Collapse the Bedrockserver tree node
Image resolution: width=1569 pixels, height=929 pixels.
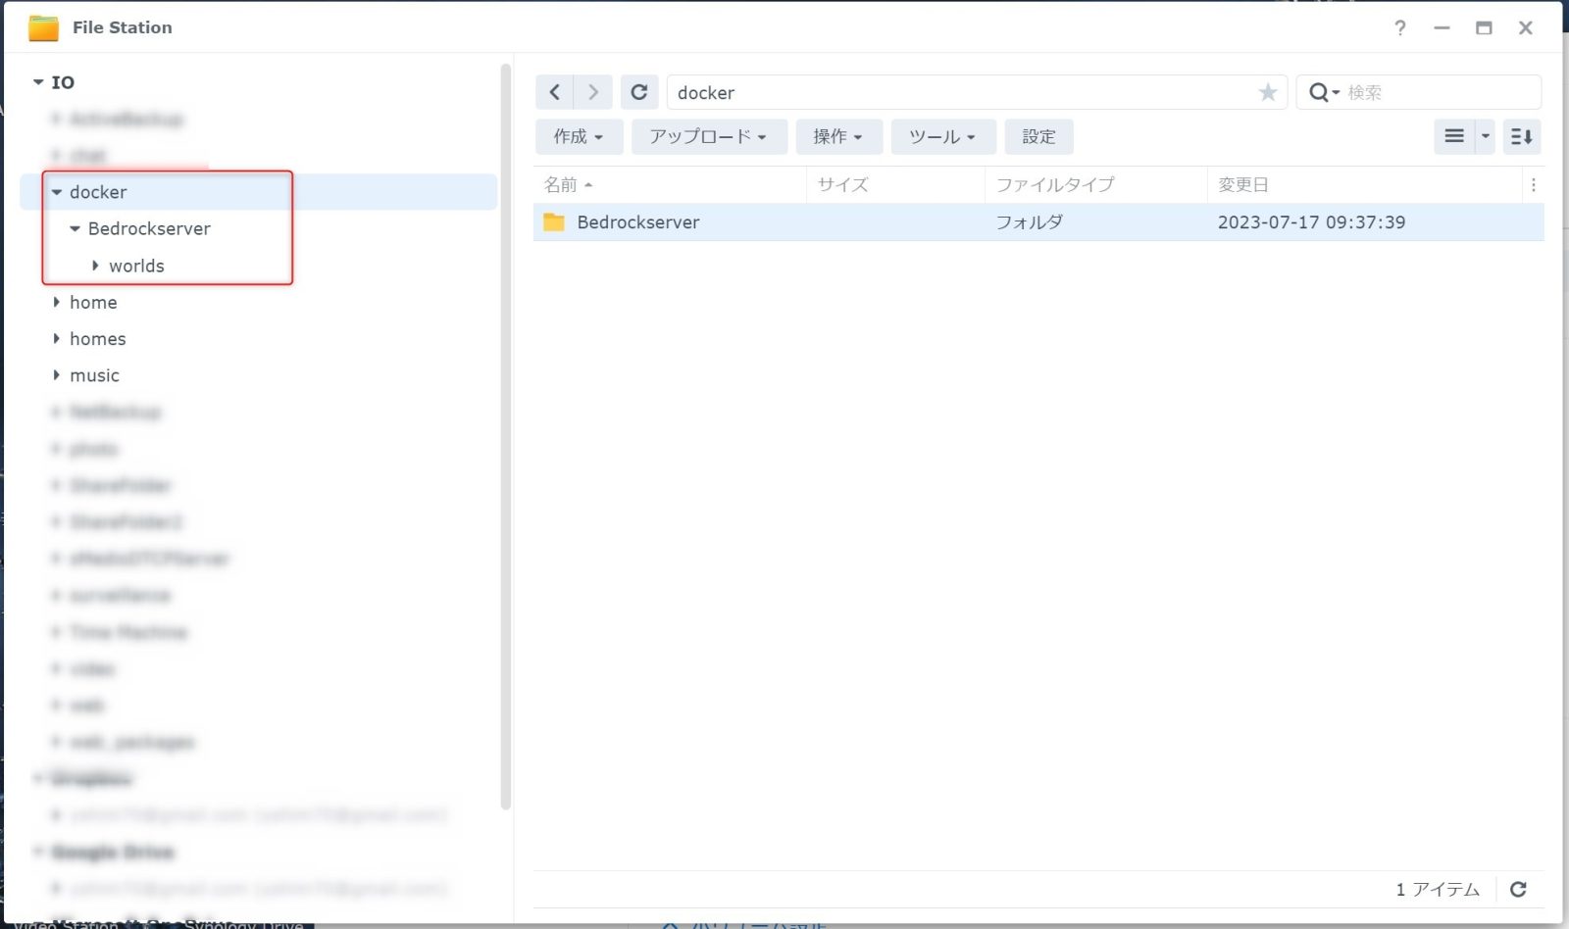click(75, 228)
